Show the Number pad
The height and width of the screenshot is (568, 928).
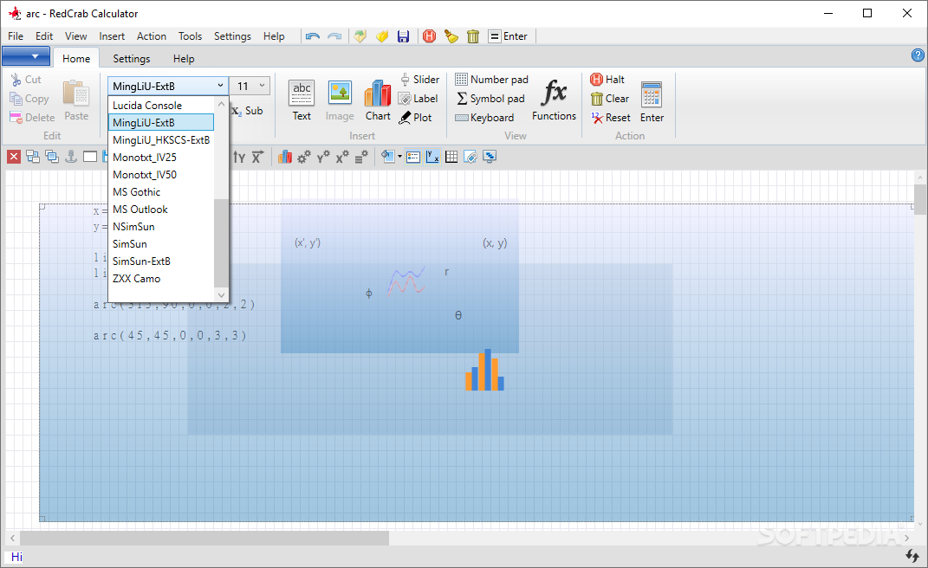tap(492, 80)
